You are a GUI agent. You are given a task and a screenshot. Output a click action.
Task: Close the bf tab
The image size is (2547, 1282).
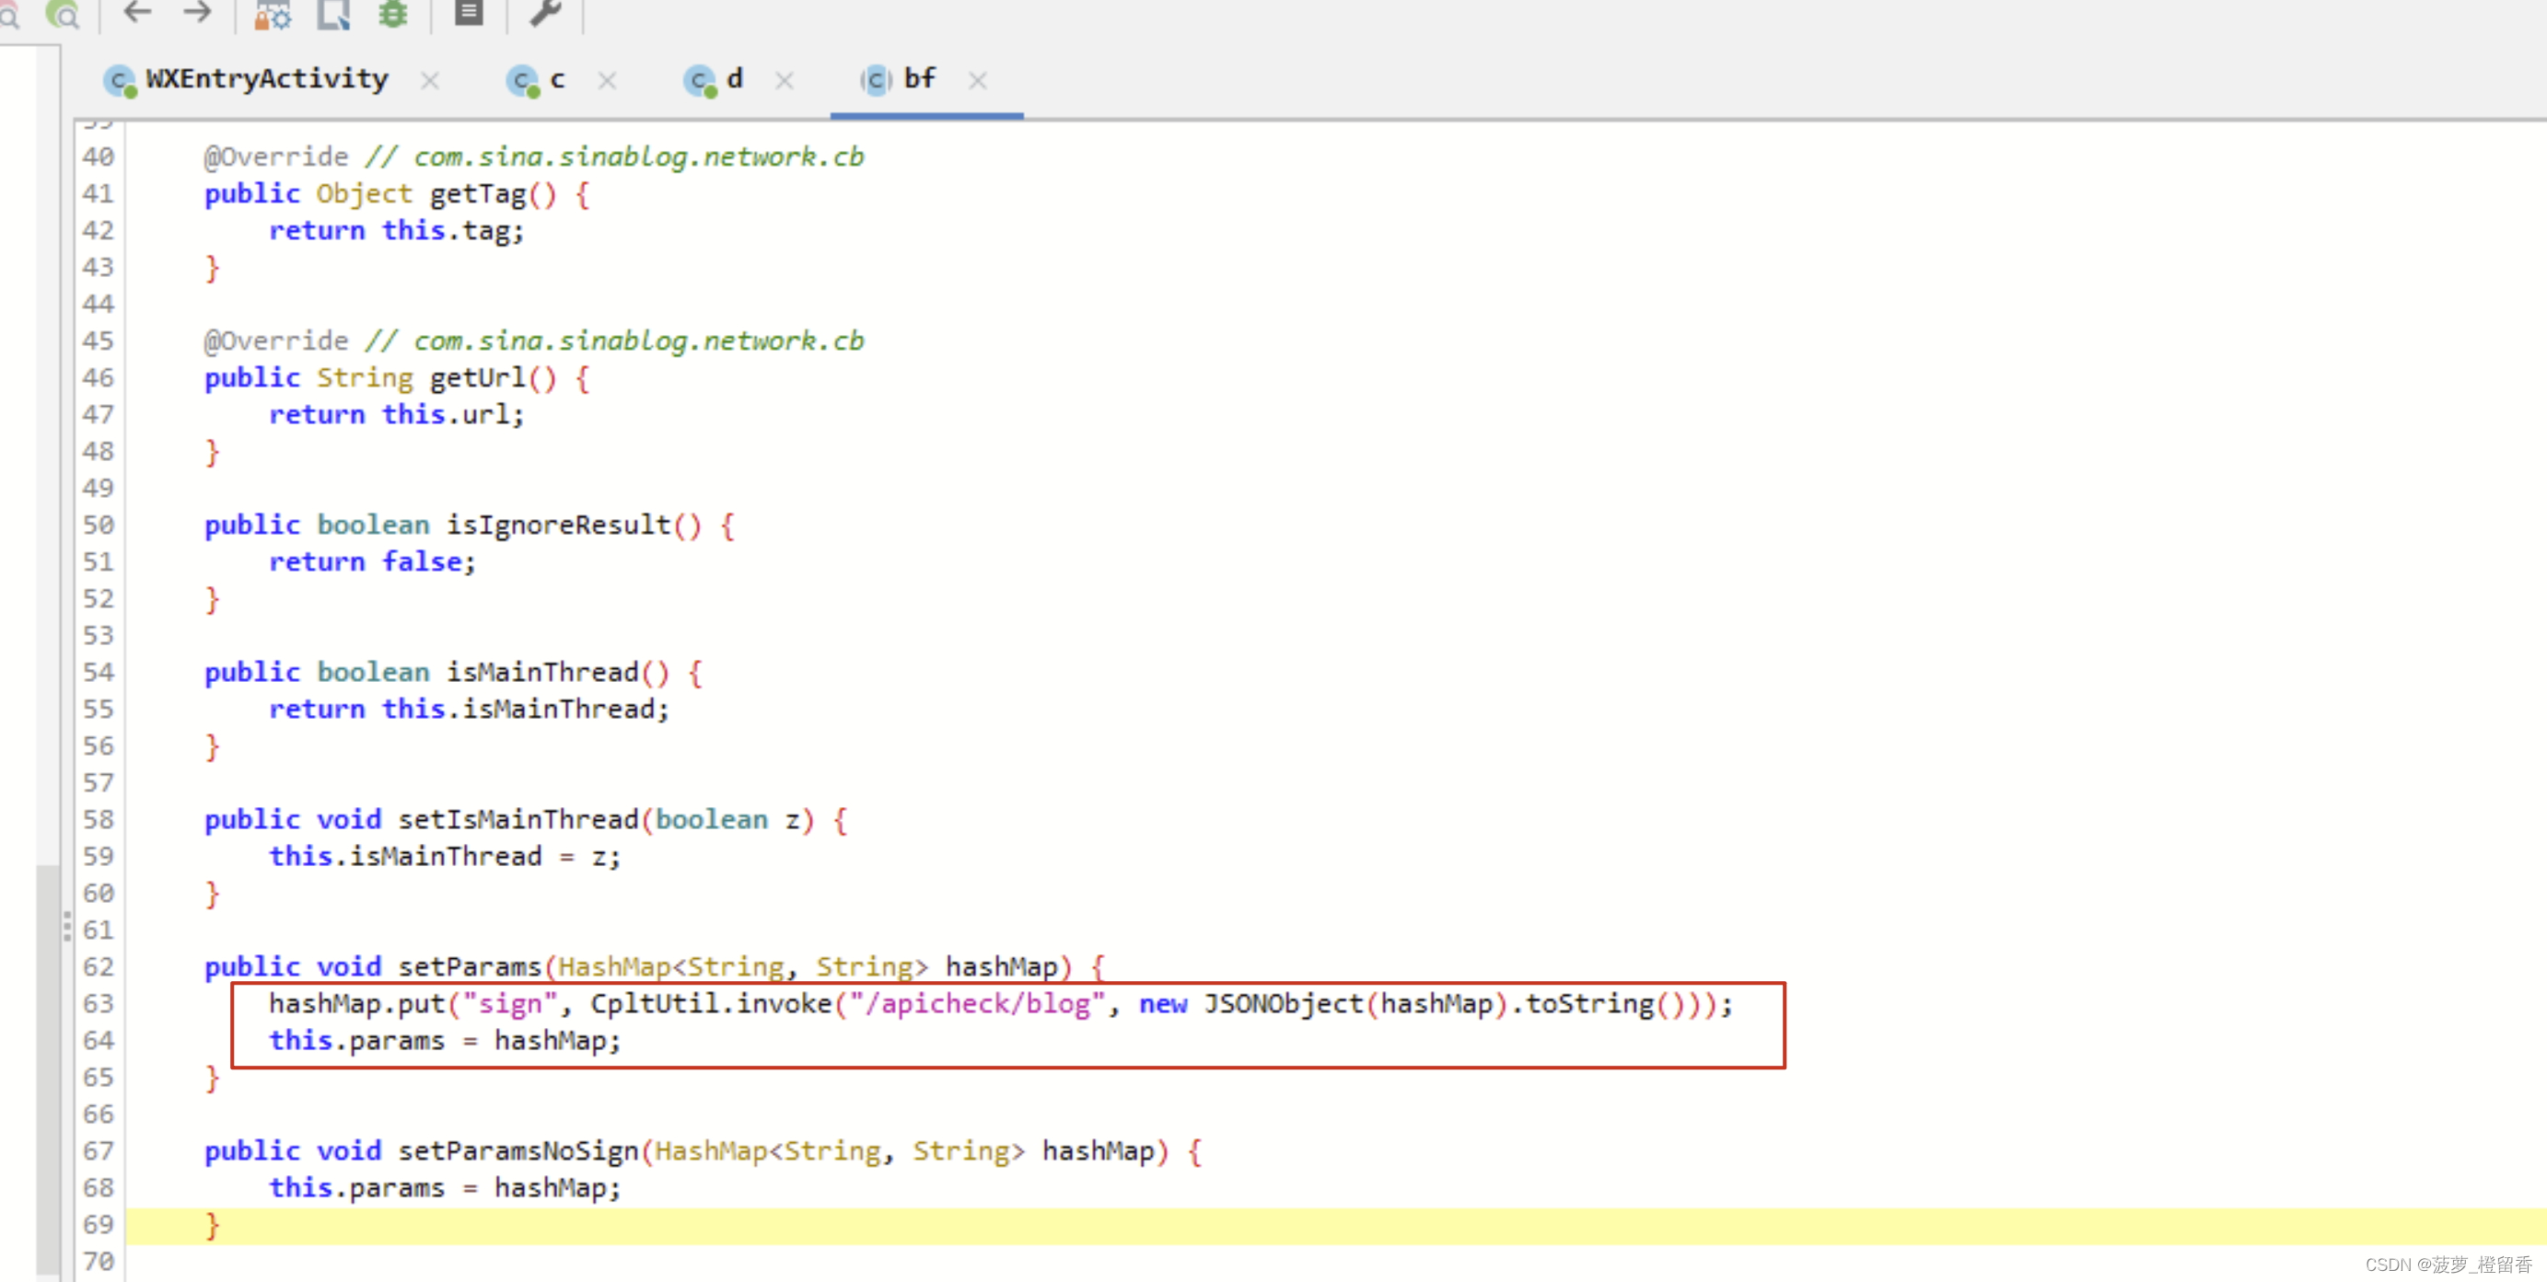tap(977, 81)
